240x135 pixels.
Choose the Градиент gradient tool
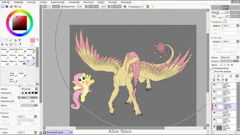tap(22, 63)
